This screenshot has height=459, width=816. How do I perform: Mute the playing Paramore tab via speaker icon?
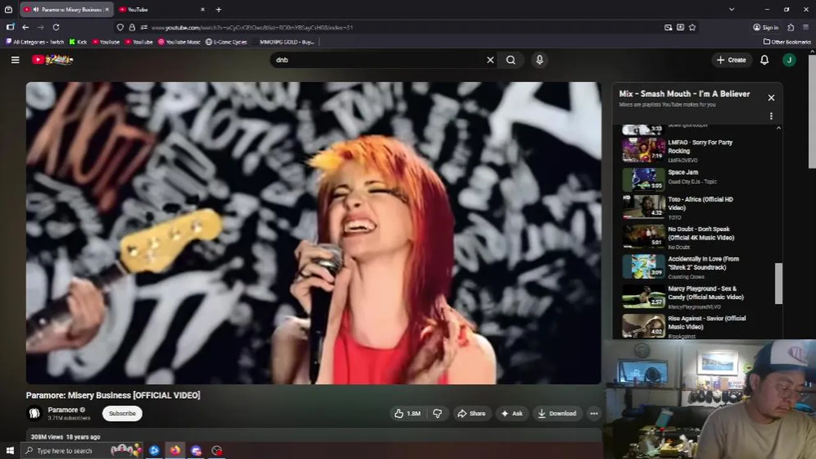(36, 10)
